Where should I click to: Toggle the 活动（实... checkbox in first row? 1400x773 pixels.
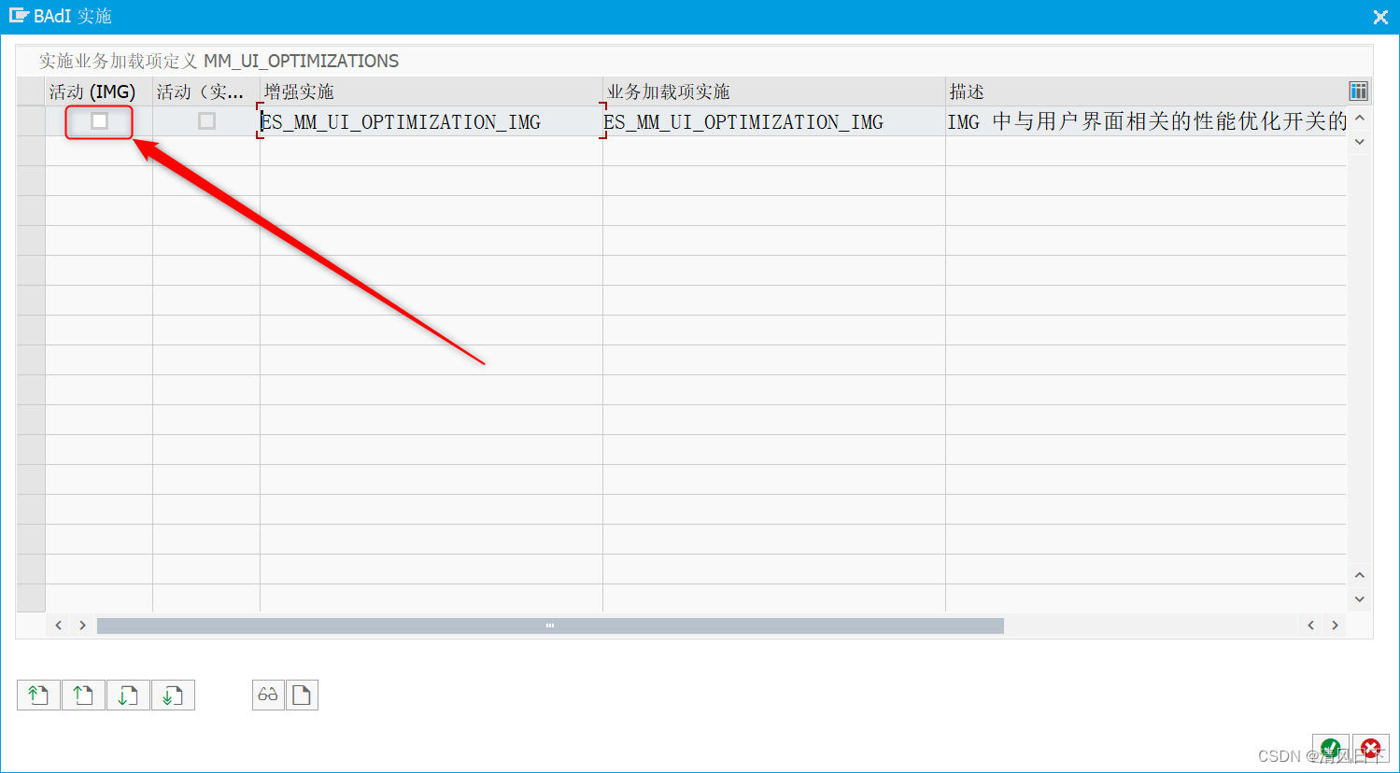205,121
